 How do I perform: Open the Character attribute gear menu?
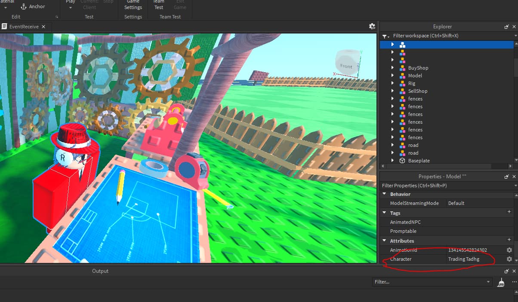(x=509, y=259)
